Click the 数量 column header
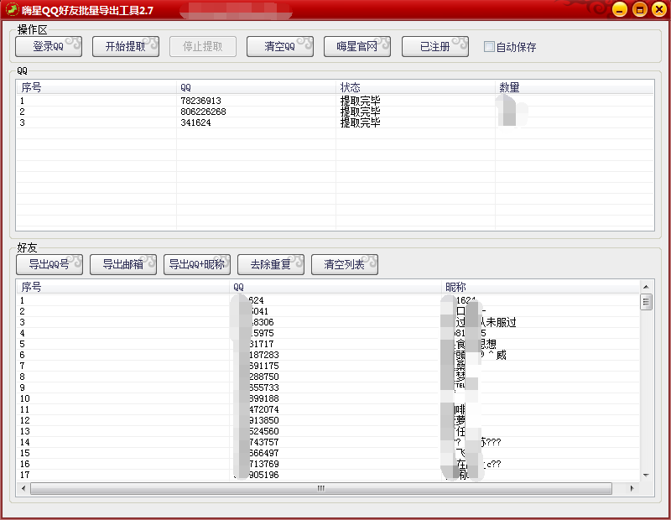This screenshot has height=520, width=671. (x=575, y=87)
